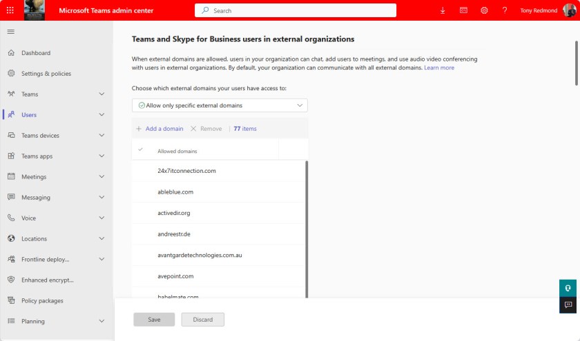This screenshot has height=341, width=580.
Task: Open Tony Redmond's profile avatar
Action: 569,10
